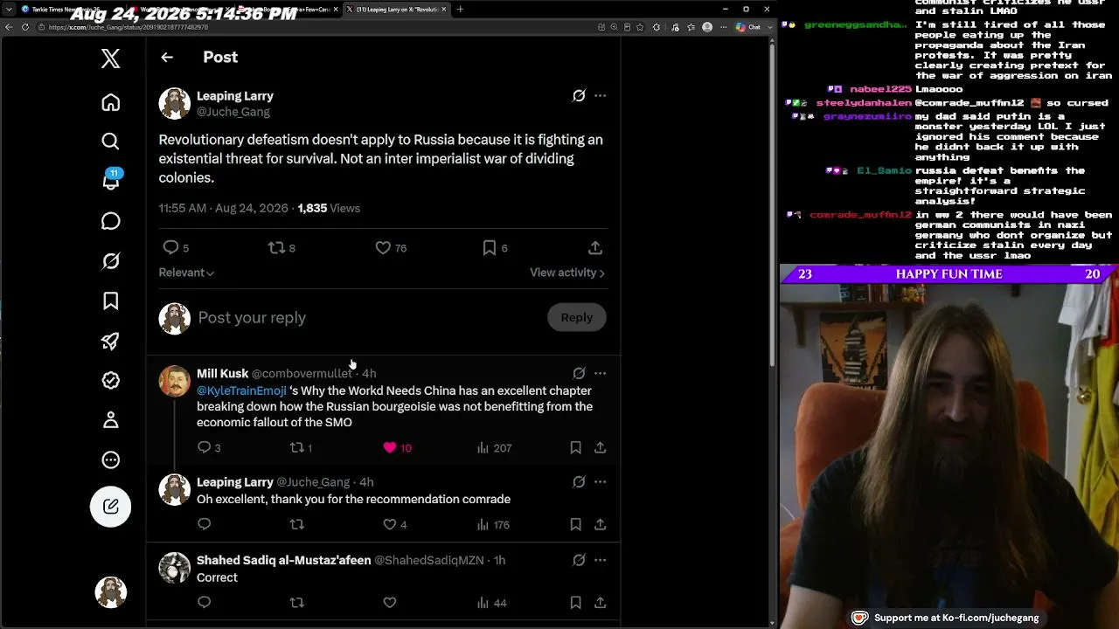This screenshot has height=629, width=1119.
Task: Click Grok icon on Shahed Sadiq's reply
Action: click(x=579, y=560)
